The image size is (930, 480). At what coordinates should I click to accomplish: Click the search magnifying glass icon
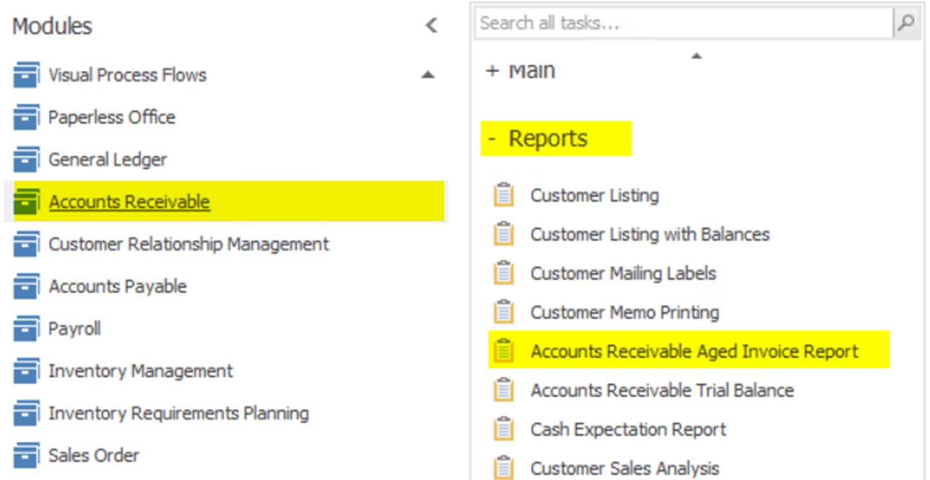906,24
